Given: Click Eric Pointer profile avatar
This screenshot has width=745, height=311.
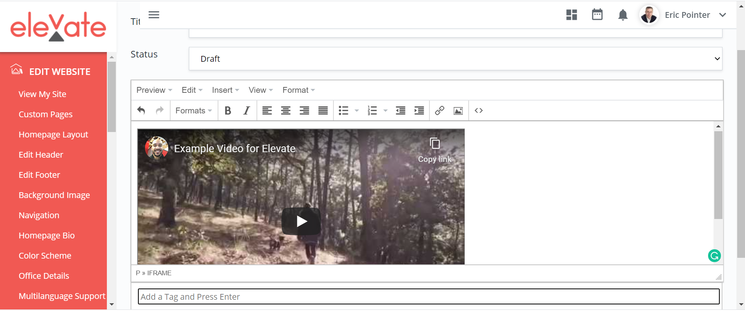Looking at the screenshot, I should [649, 15].
